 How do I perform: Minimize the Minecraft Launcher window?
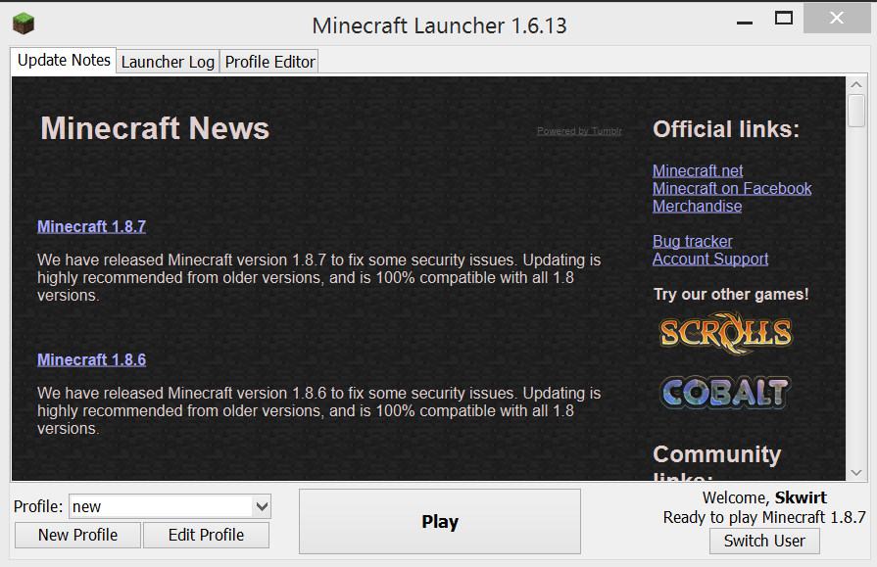pos(745,23)
